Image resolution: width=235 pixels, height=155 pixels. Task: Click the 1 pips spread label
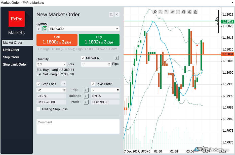tap(217, 21)
